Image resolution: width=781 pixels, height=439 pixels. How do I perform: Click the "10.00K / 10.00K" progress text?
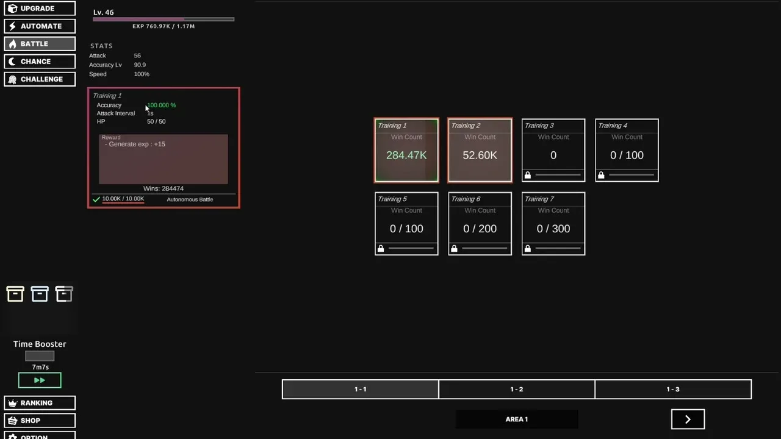(x=123, y=199)
